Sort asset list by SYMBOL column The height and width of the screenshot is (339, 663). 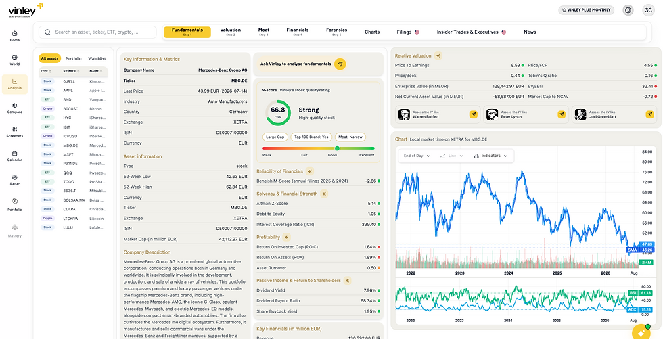71,71
